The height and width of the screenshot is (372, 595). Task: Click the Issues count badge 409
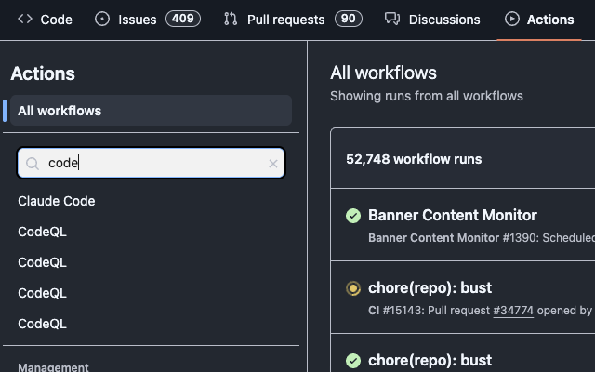(183, 19)
